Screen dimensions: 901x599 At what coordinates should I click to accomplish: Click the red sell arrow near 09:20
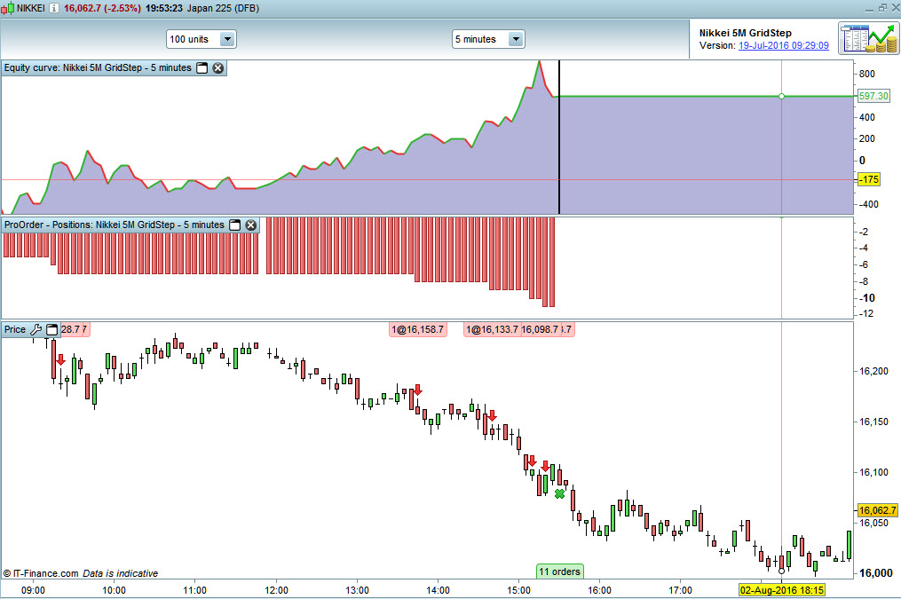[60, 360]
